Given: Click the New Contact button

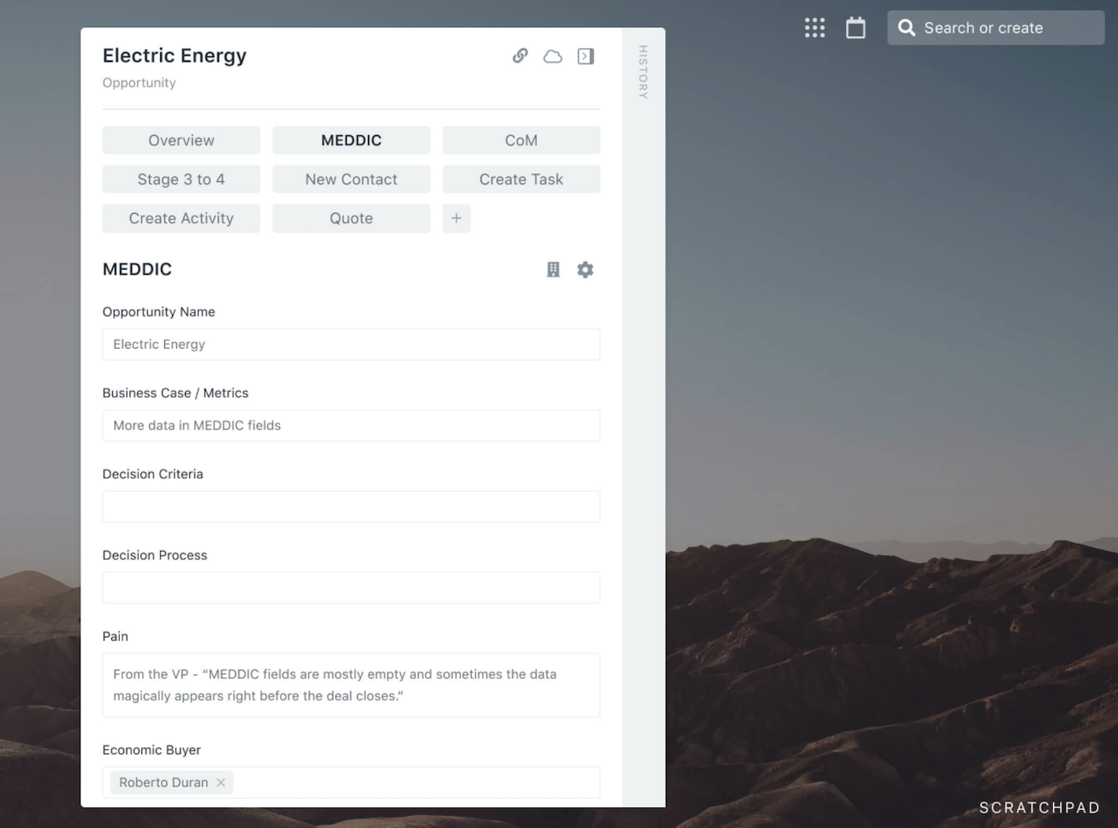Looking at the screenshot, I should [351, 179].
